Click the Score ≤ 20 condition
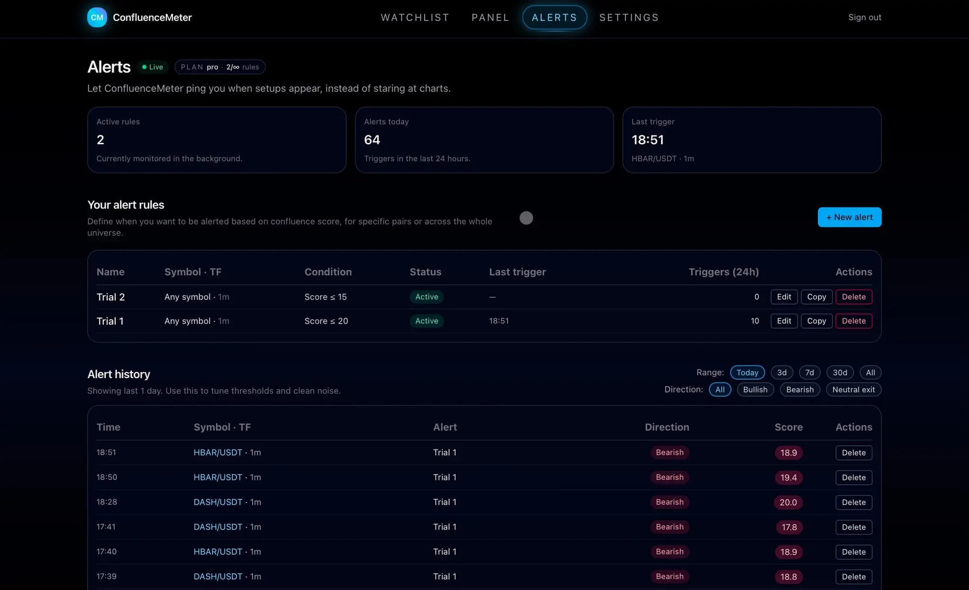 point(326,321)
